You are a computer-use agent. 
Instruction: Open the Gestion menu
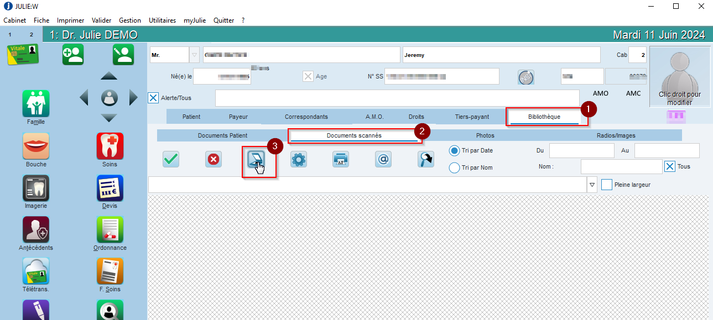click(130, 20)
